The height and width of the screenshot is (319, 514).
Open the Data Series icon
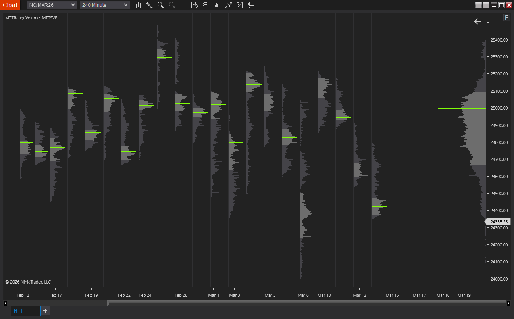(194, 5)
